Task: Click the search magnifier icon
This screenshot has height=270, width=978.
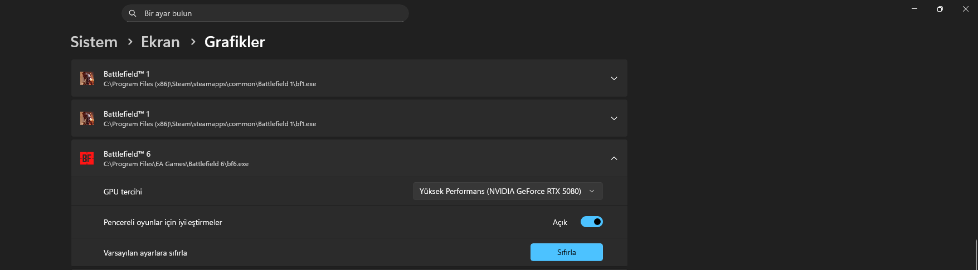Action: [x=133, y=13]
